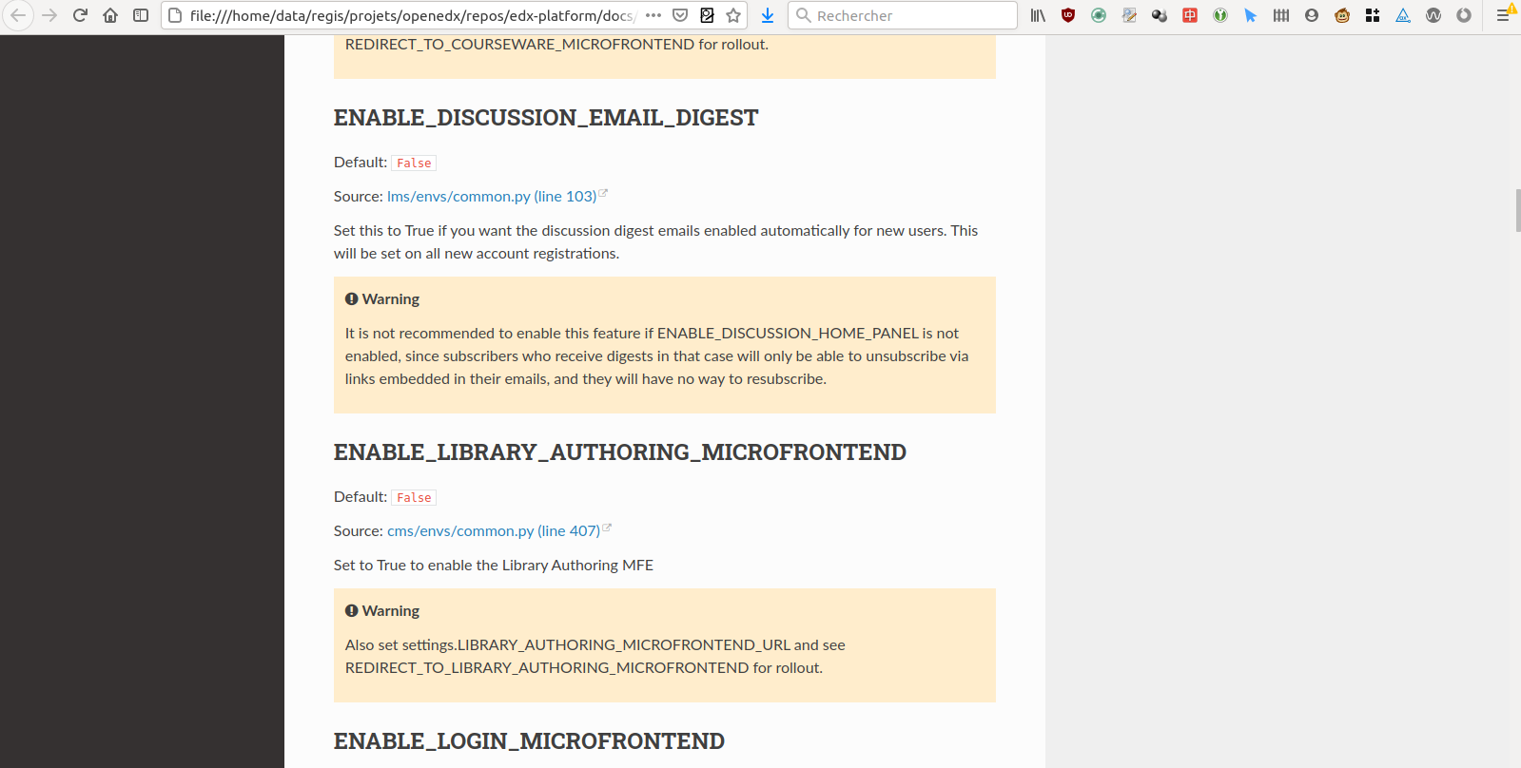Toggle the sidebar panel icon
This screenshot has height=768, width=1521.
(141, 15)
